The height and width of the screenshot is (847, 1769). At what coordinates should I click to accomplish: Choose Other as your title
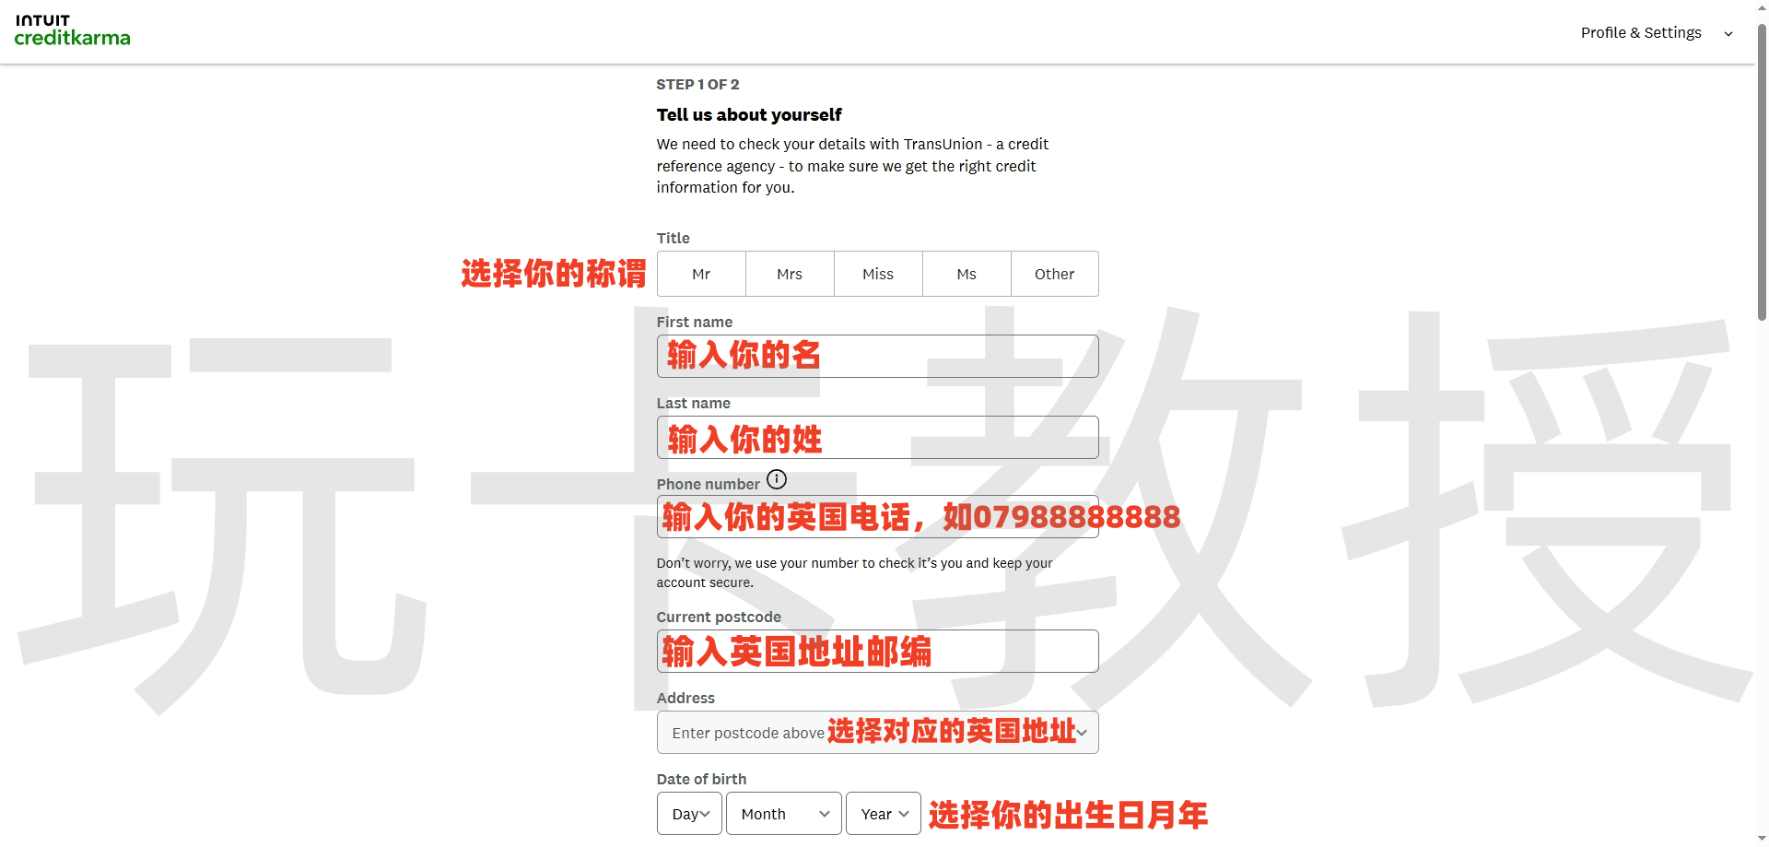pos(1054,274)
